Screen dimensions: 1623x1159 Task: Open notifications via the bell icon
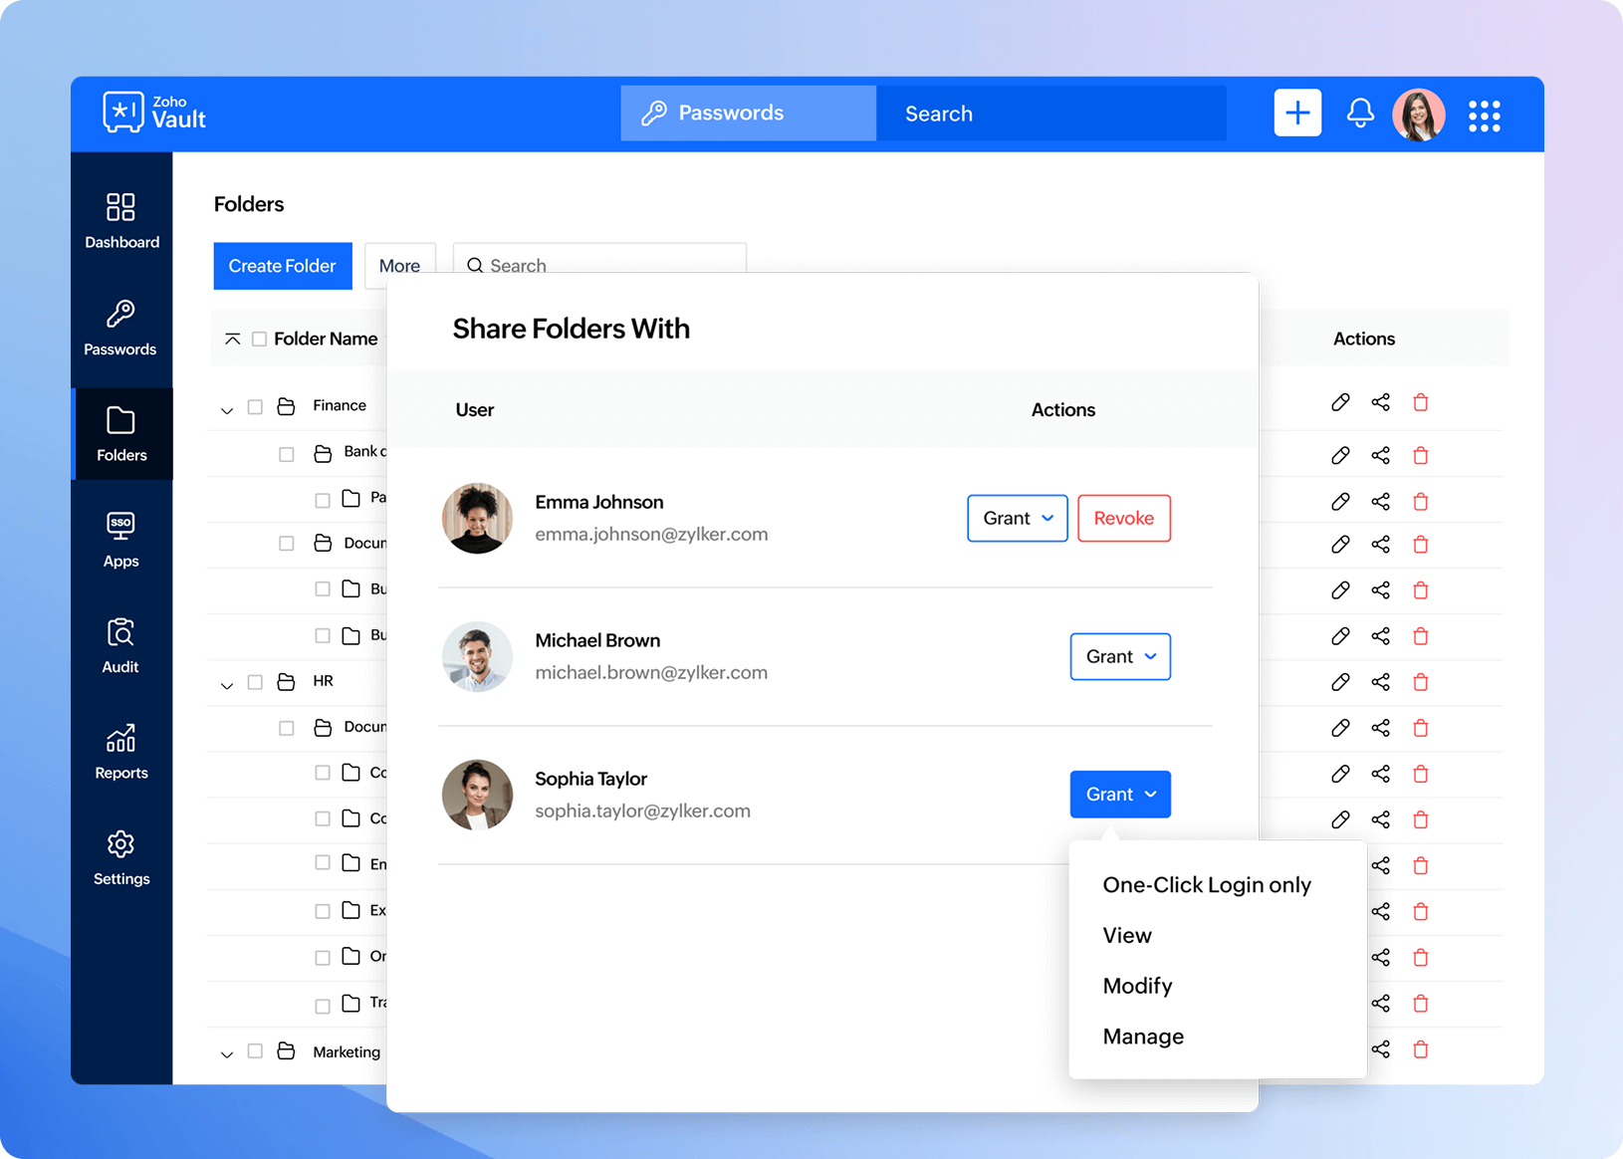1360,113
